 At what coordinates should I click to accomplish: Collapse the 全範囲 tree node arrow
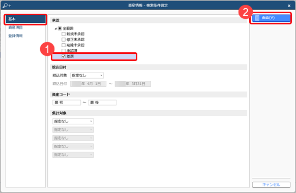point(55,28)
